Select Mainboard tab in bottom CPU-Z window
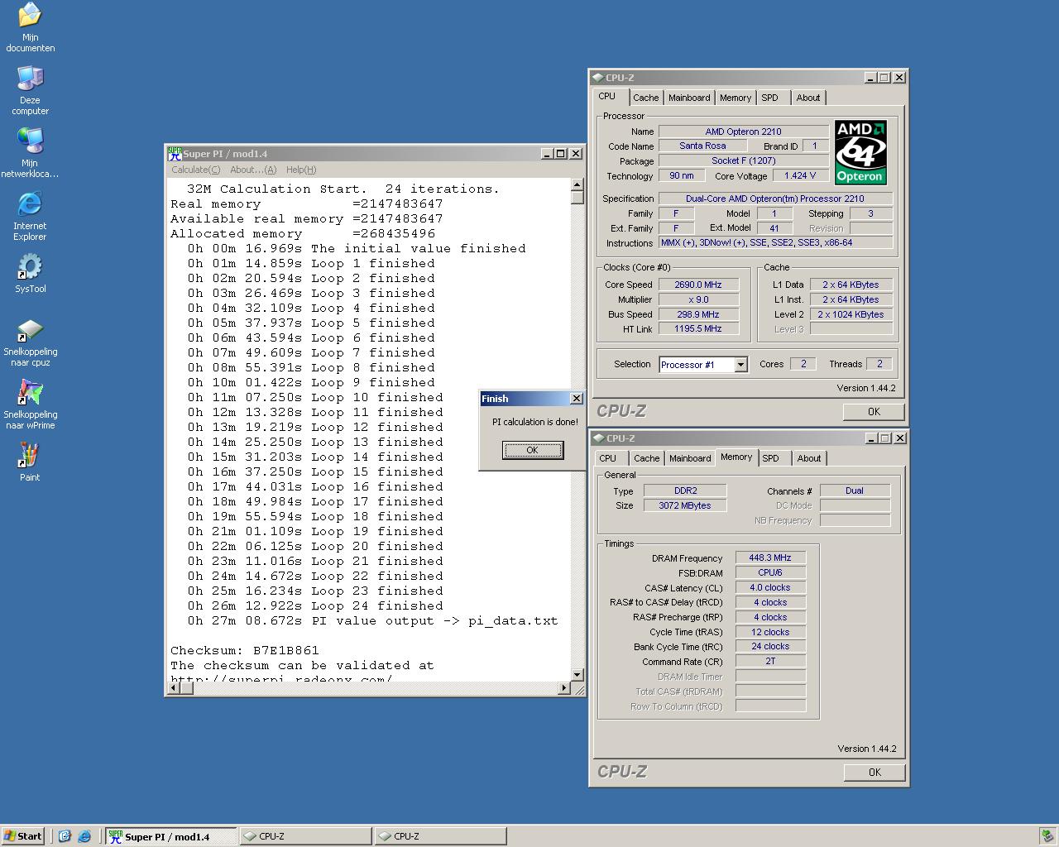The image size is (1059, 847). point(690,458)
